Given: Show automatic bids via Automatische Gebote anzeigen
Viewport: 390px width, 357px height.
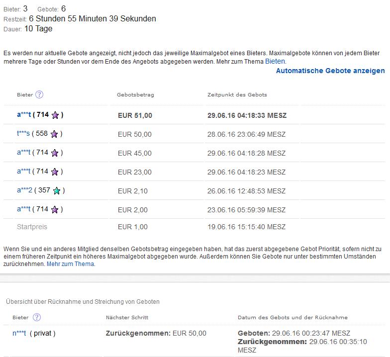Looking at the screenshot, I should (330, 71).
